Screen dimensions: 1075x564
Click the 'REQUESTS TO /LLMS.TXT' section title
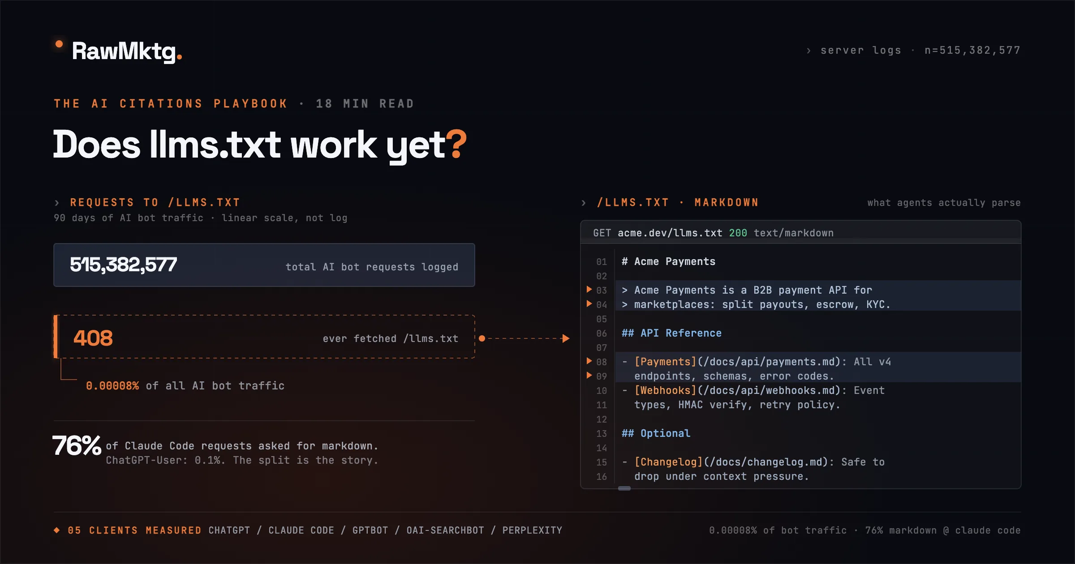pos(155,202)
